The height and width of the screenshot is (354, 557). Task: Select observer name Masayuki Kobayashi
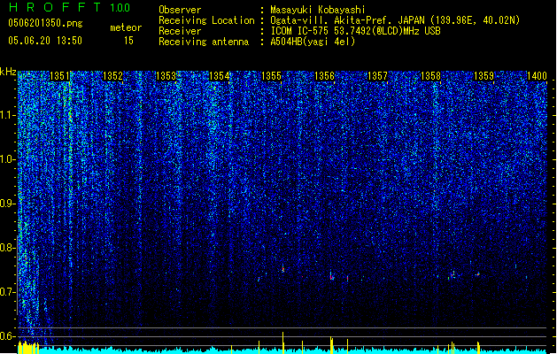click(x=318, y=10)
